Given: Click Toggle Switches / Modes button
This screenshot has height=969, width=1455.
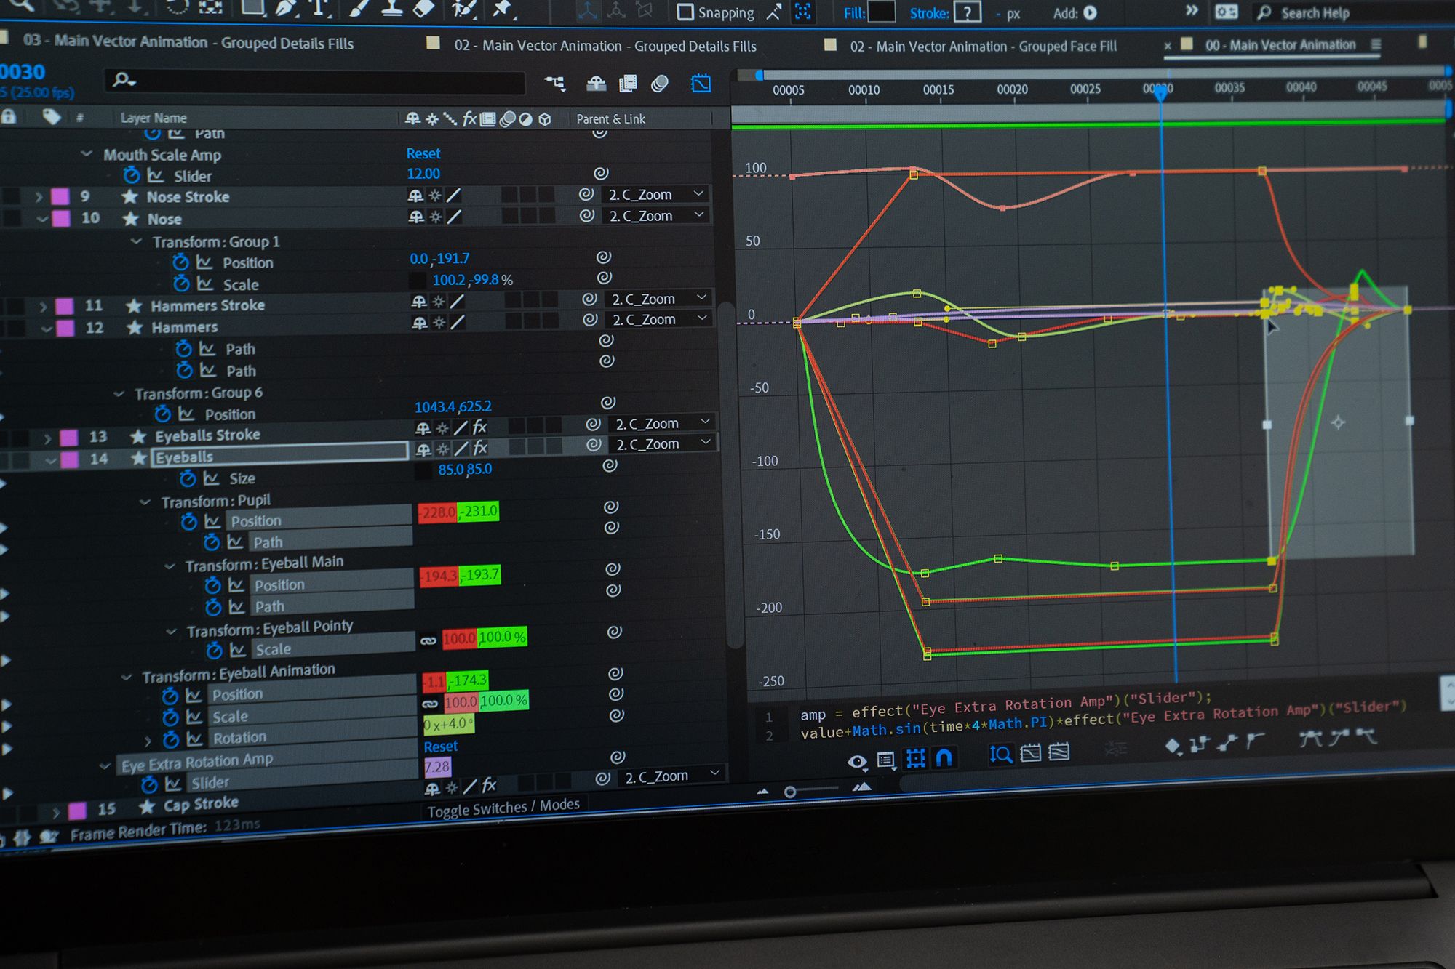Looking at the screenshot, I should (x=503, y=808).
